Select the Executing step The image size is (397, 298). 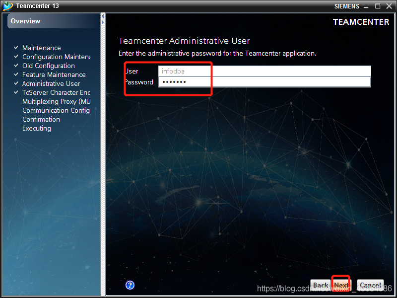click(37, 128)
